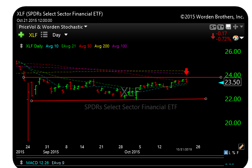Click the Avg 10 moving average label
252x168 pixels.
tap(52, 46)
